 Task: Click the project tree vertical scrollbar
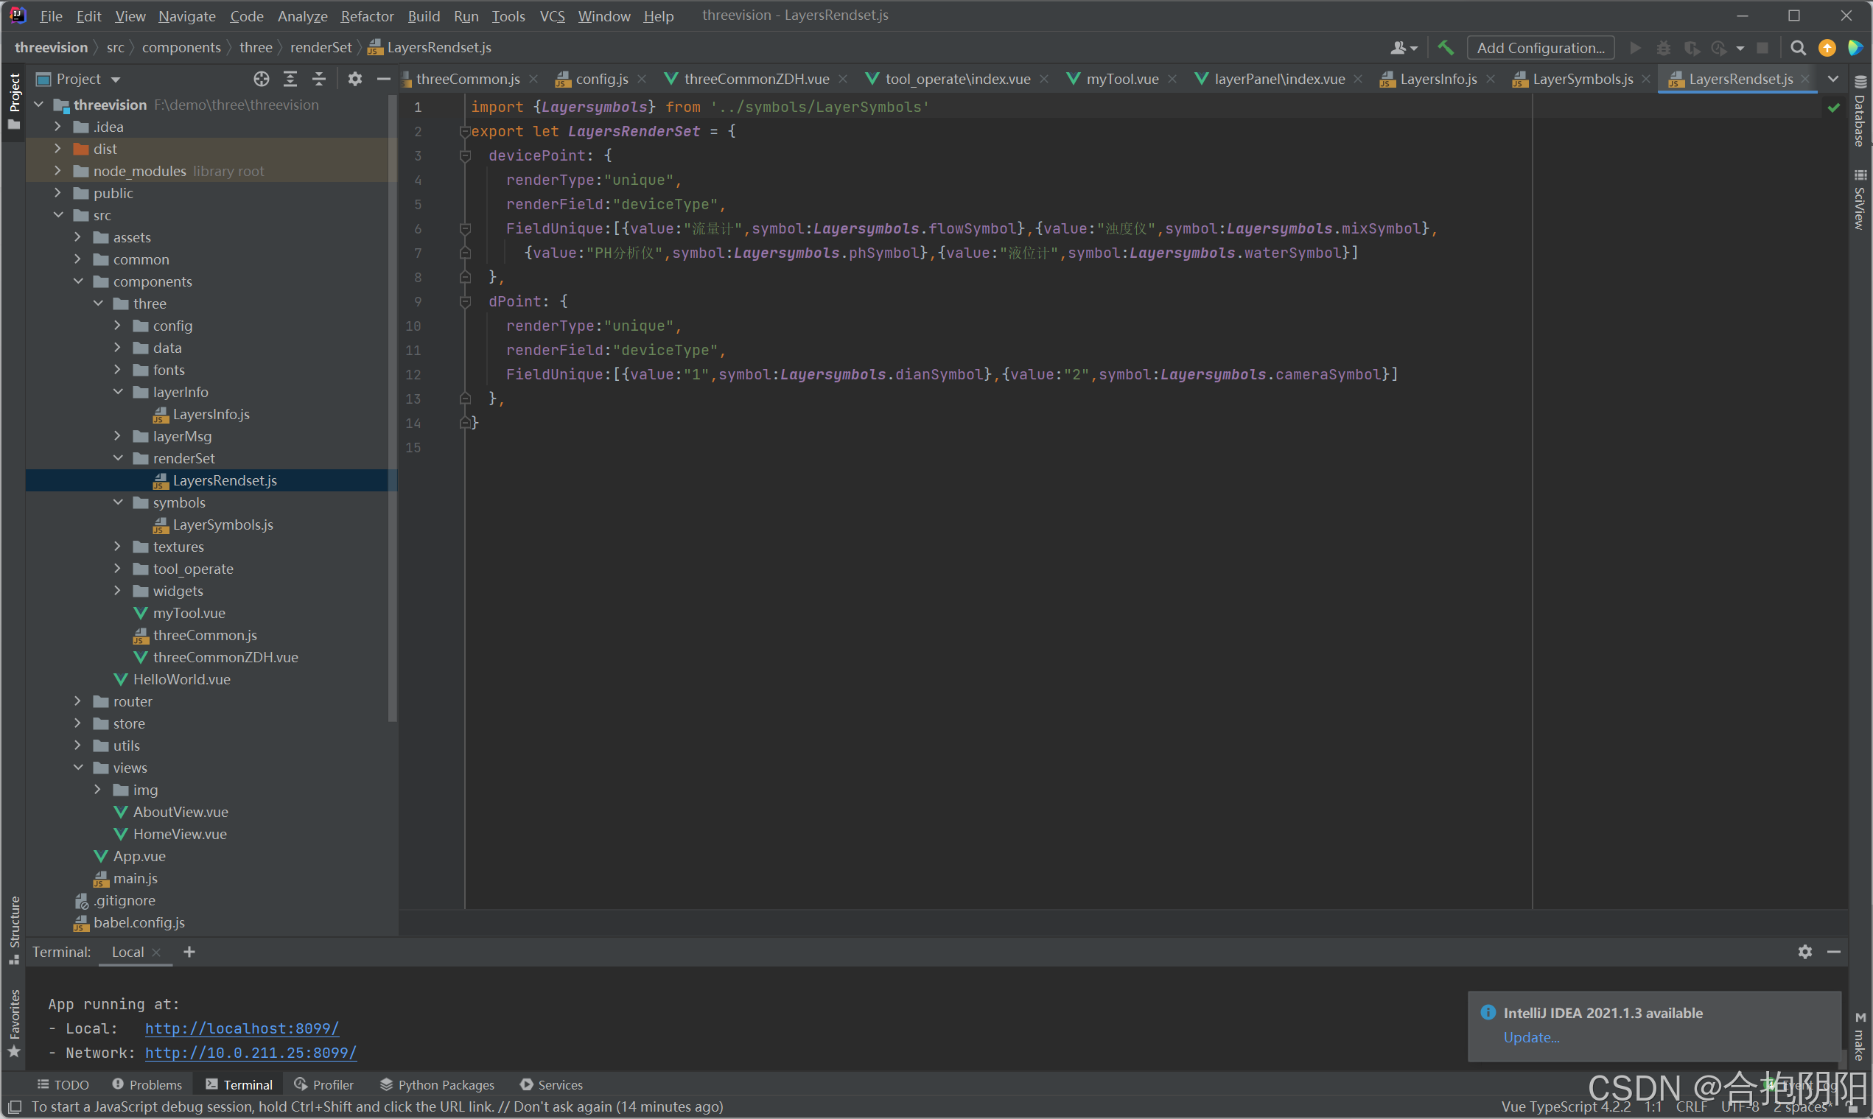[392, 407]
